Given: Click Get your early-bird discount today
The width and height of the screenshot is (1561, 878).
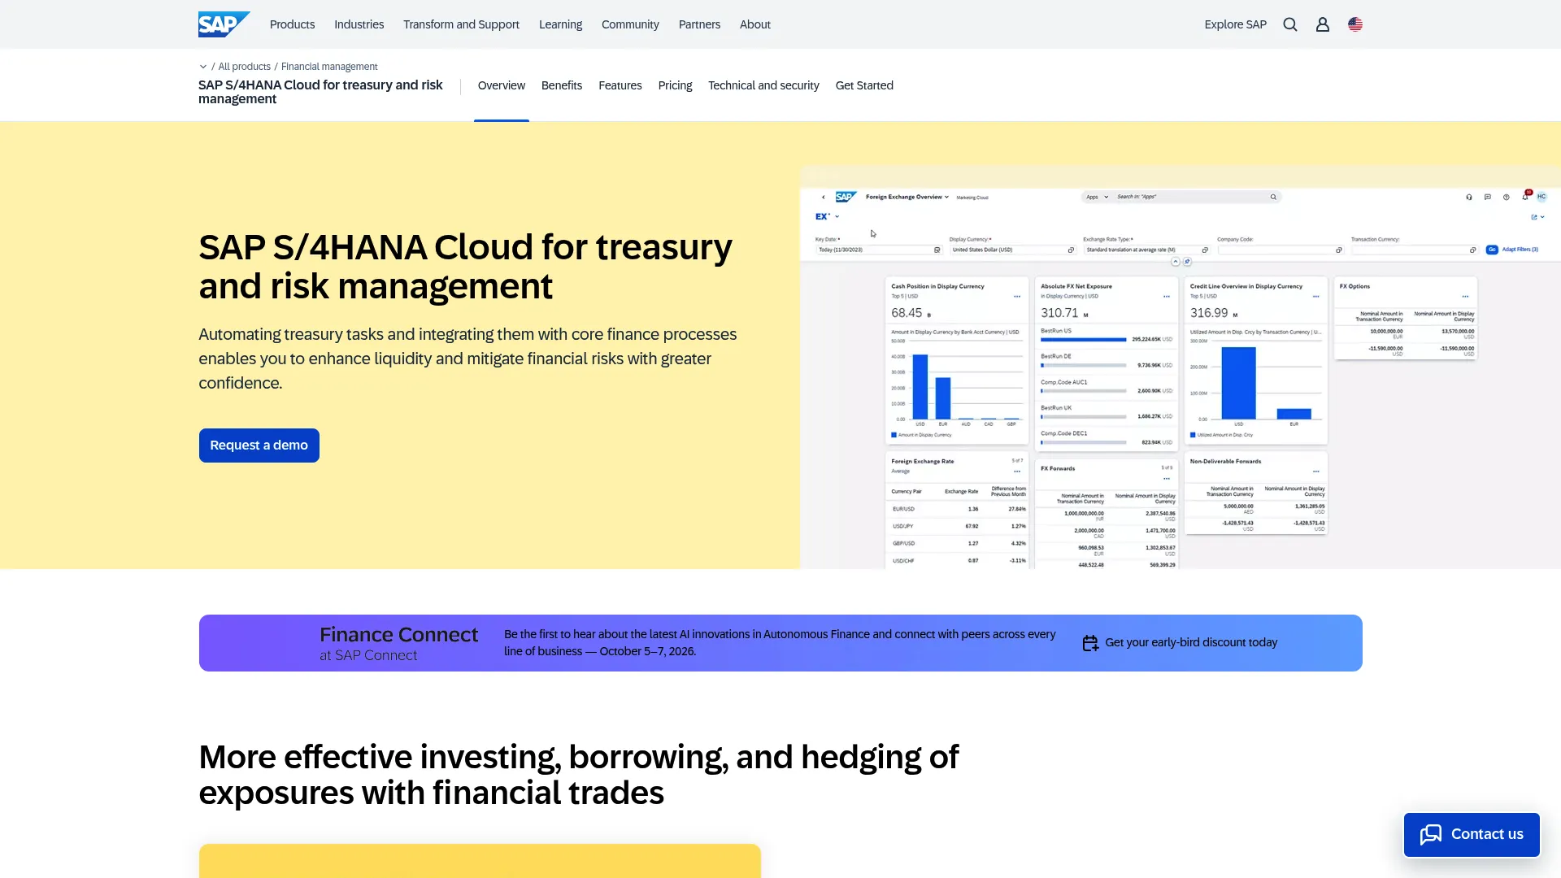Looking at the screenshot, I should coord(1191,642).
